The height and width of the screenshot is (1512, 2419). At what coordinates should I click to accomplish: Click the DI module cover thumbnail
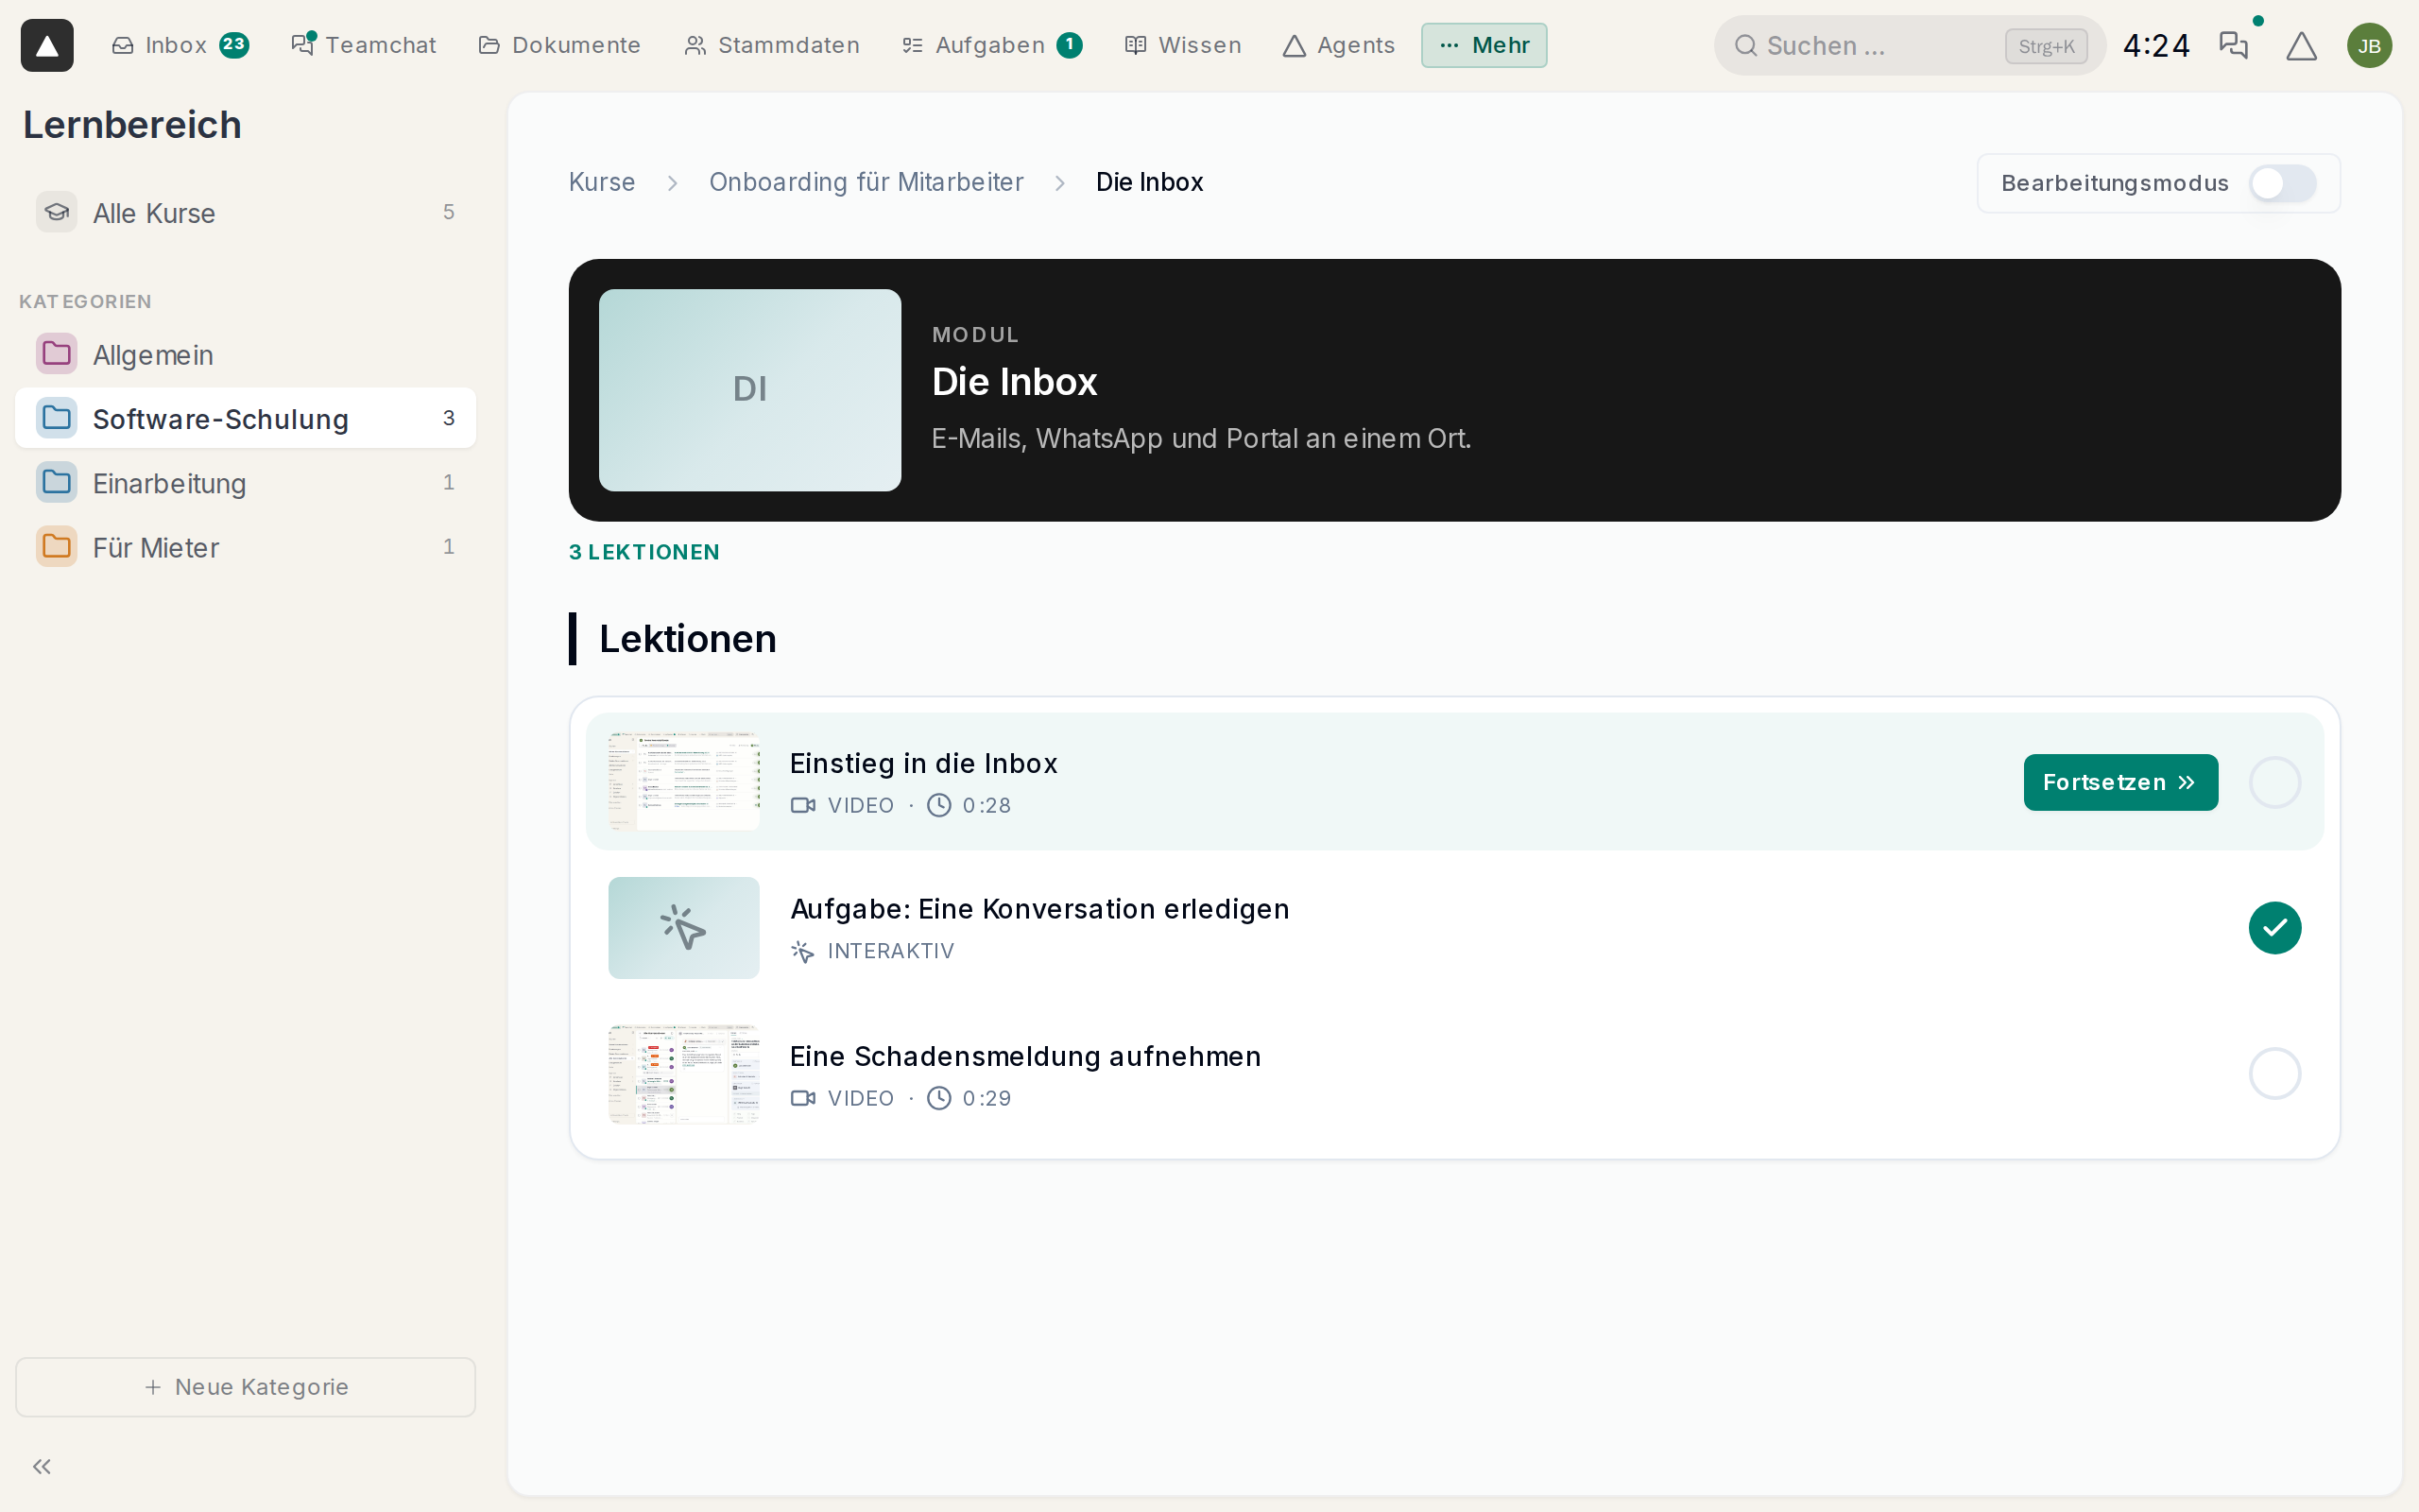pyautogui.click(x=749, y=390)
